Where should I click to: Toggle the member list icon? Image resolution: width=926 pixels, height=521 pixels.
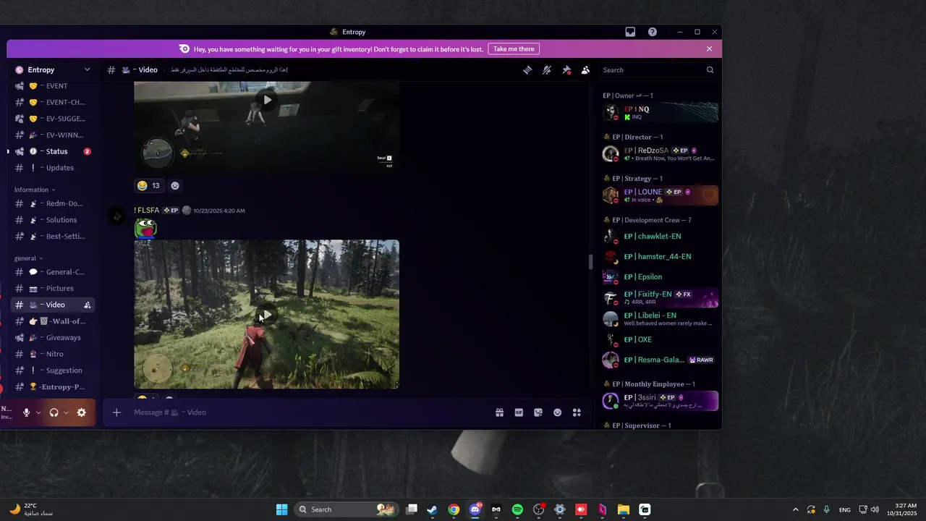click(585, 70)
